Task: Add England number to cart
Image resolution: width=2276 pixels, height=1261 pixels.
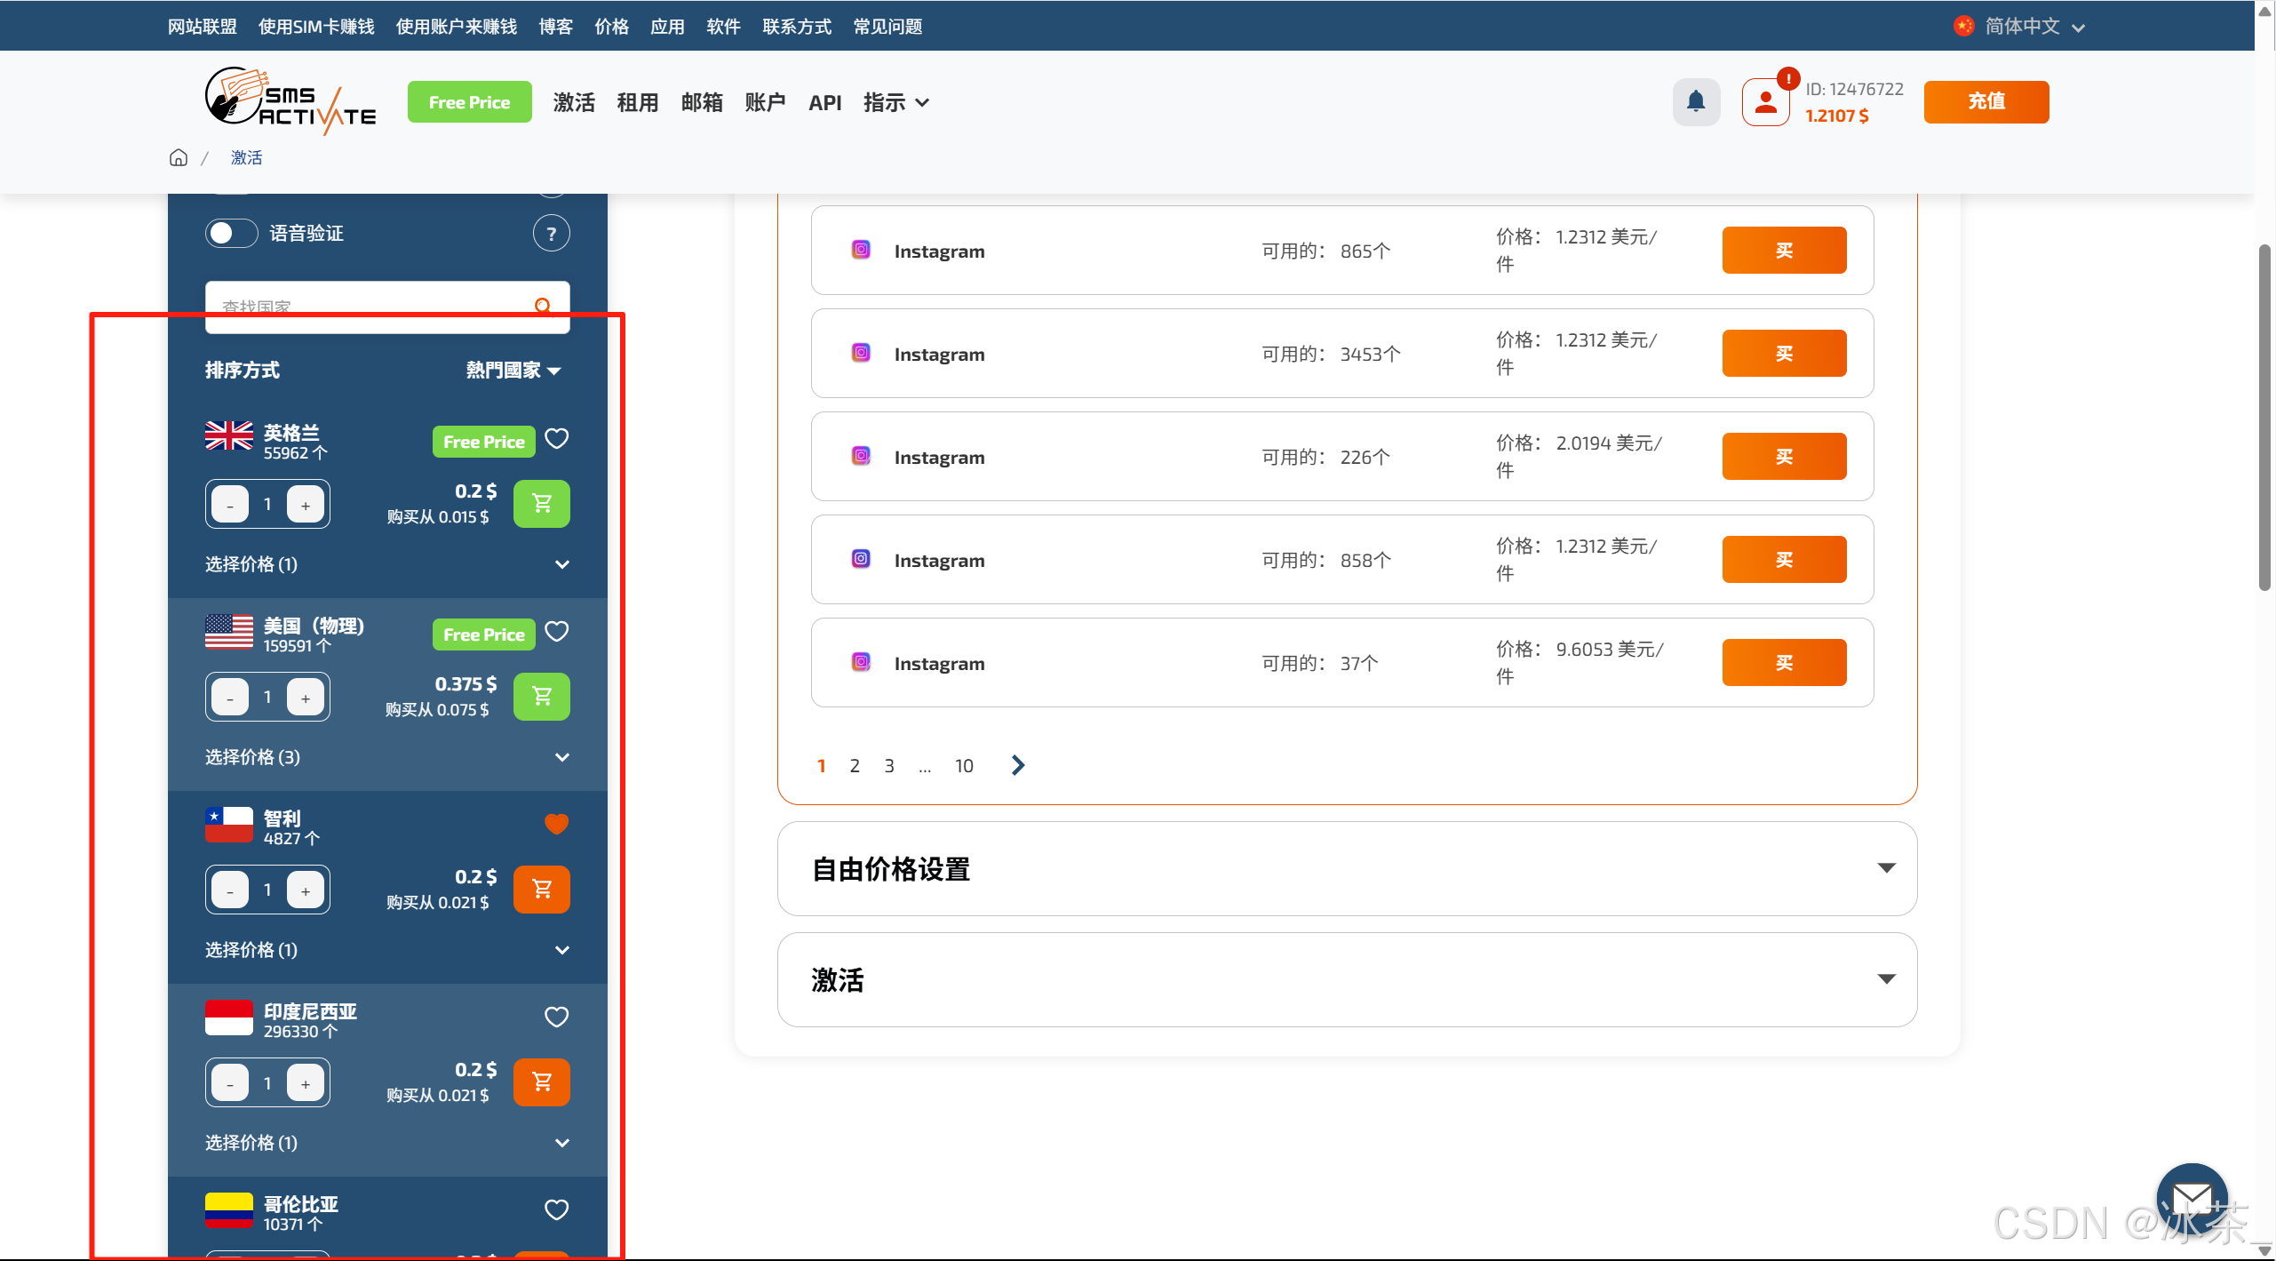Action: (541, 504)
